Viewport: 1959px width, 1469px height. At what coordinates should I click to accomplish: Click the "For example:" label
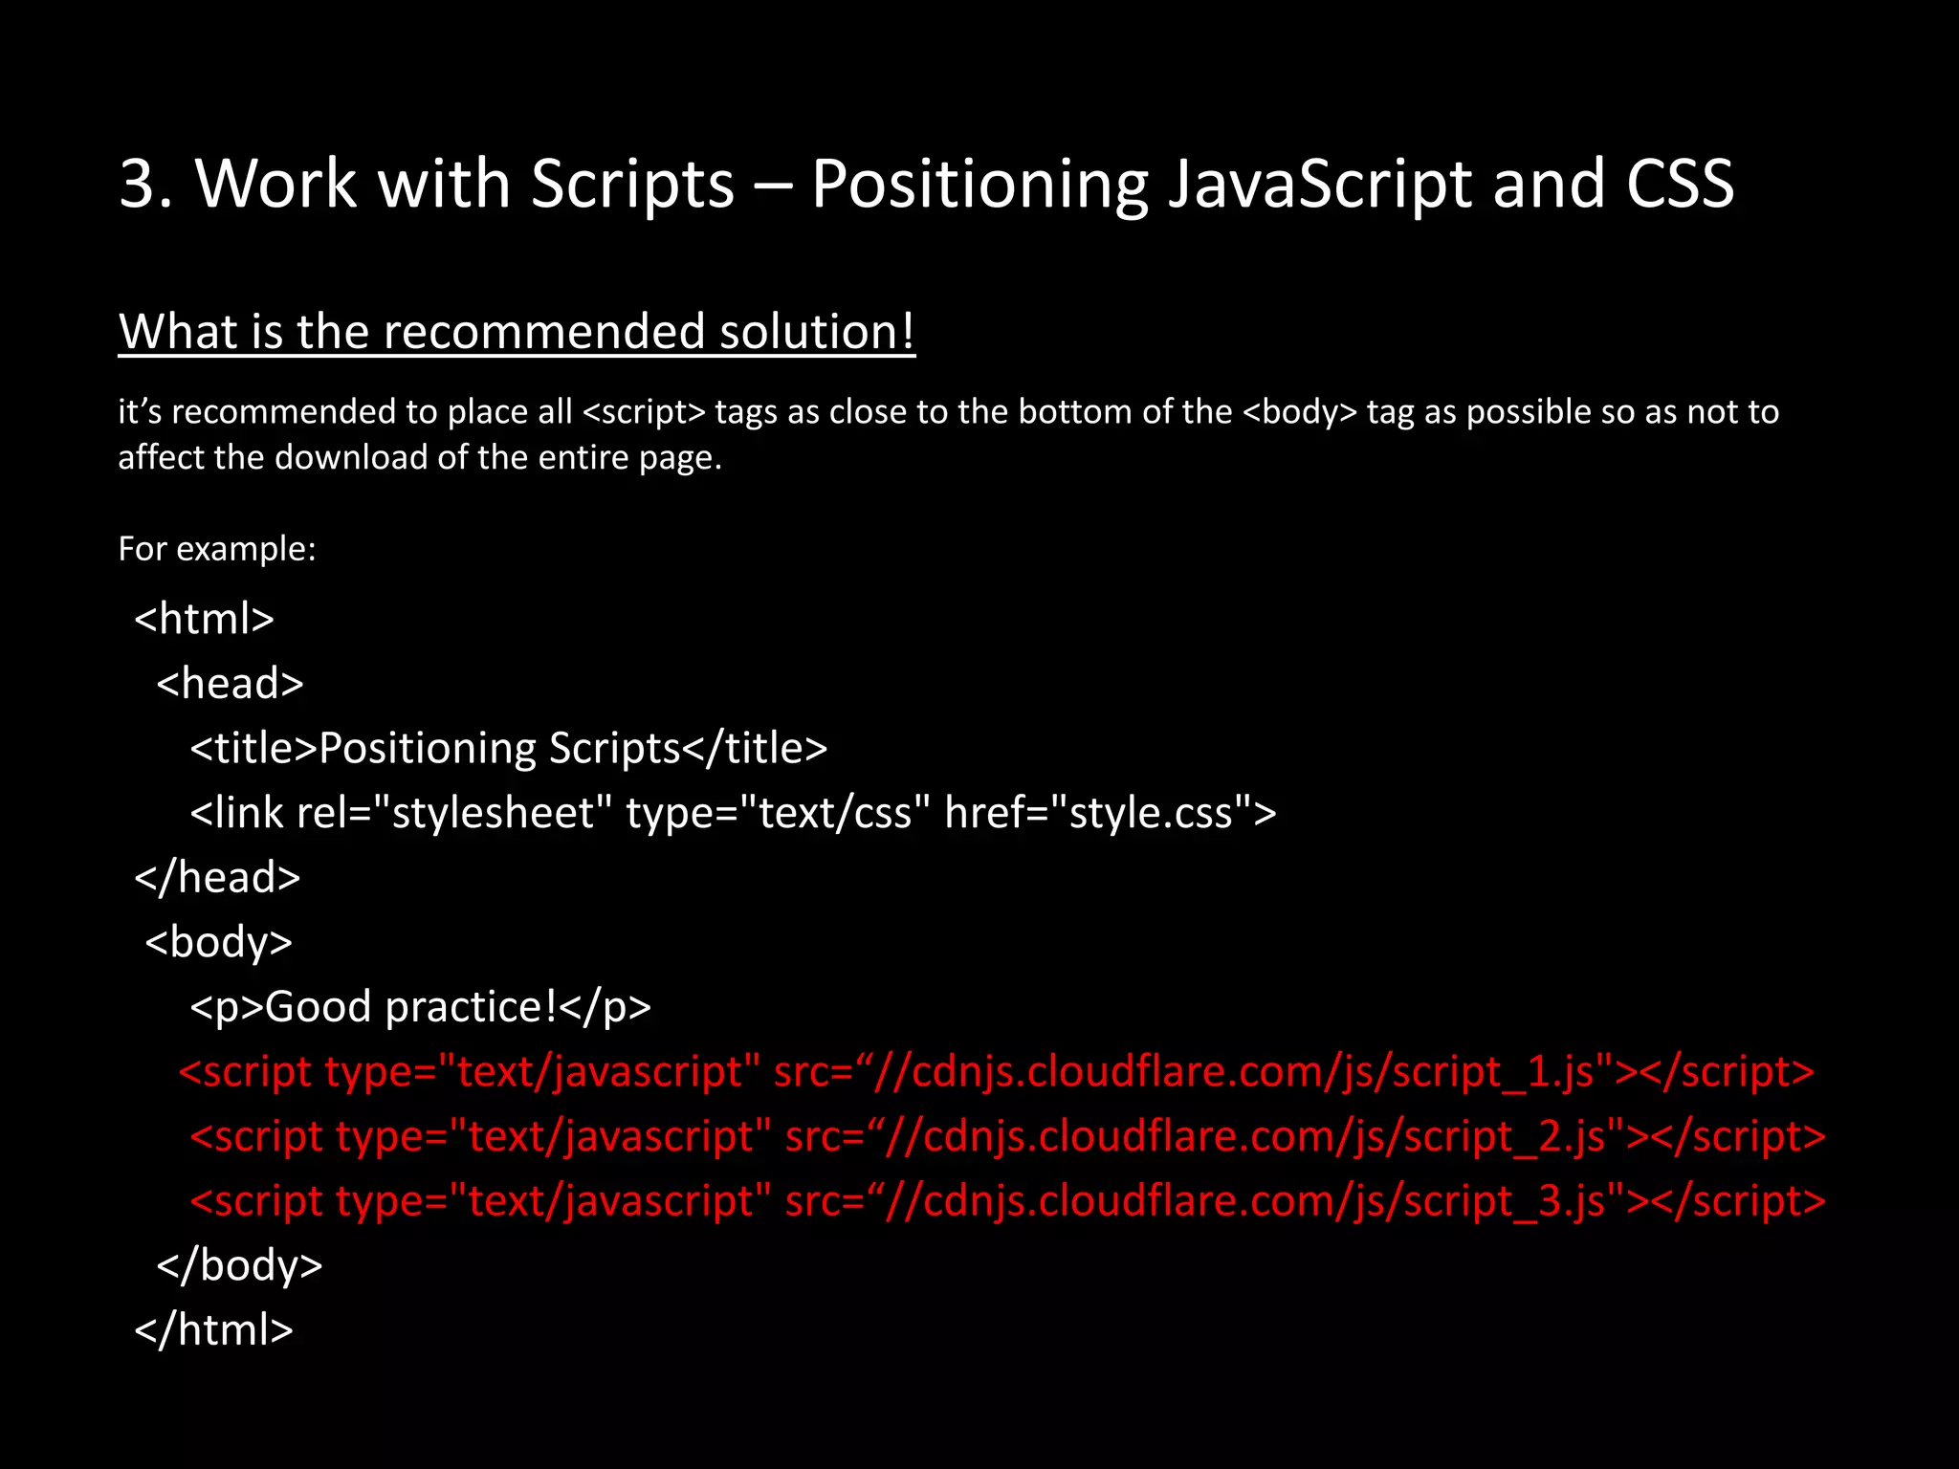pyautogui.click(x=216, y=549)
